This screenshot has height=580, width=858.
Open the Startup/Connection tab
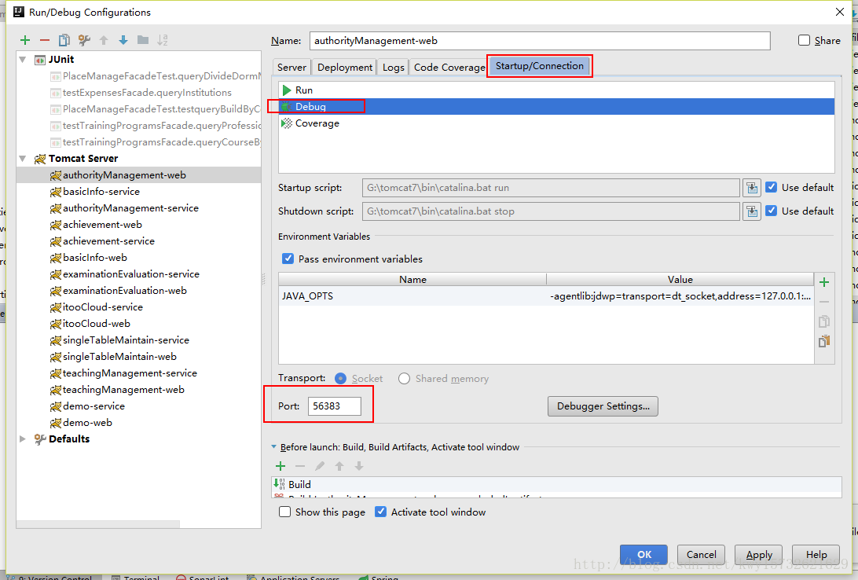point(540,66)
